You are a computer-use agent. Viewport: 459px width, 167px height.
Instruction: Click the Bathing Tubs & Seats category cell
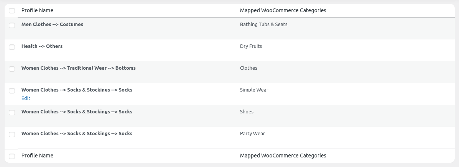coord(263,25)
